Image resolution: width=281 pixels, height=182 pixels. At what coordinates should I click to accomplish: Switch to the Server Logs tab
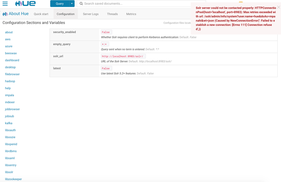[x=91, y=14]
